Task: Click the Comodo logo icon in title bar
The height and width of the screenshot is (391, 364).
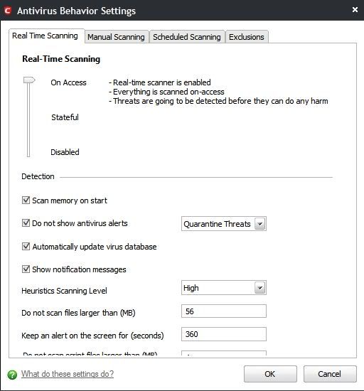Action: 8,11
